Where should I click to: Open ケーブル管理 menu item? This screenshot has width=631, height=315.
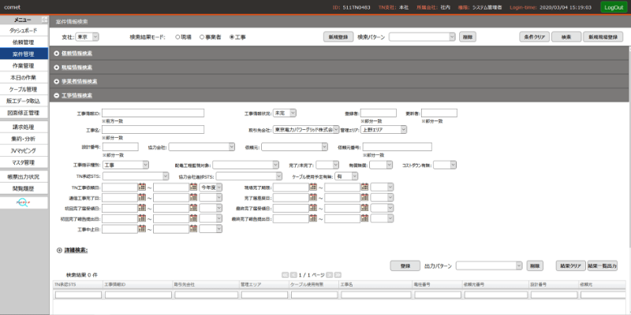coord(24,89)
